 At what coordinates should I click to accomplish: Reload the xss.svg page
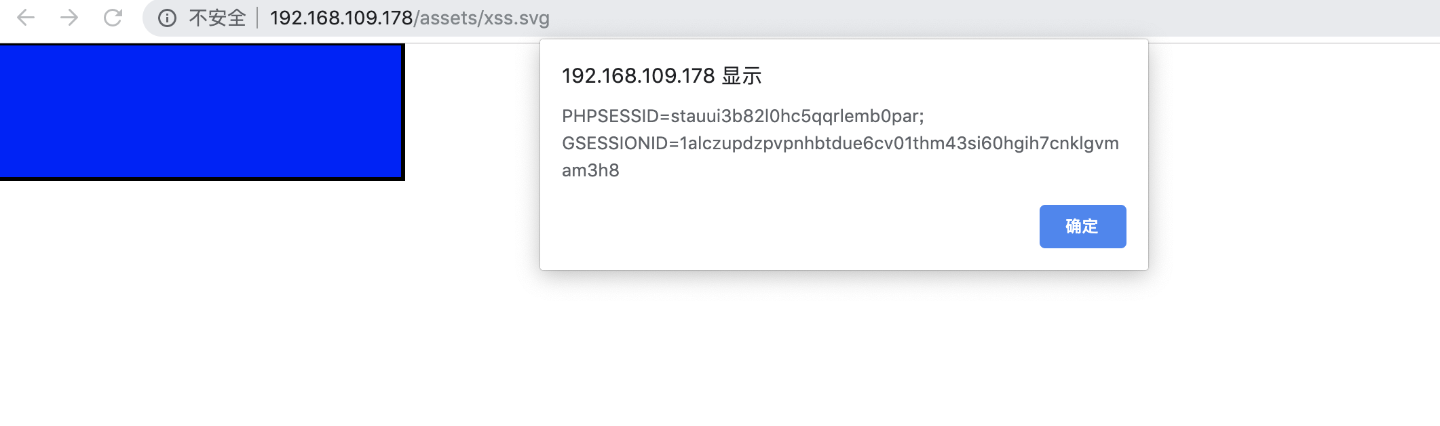click(113, 18)
